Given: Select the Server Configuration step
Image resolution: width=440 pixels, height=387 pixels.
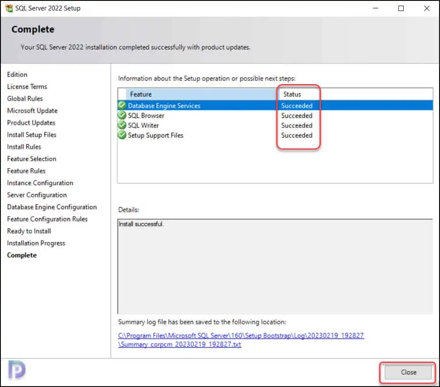Looking at the screenshot, I should click(37, 195).
